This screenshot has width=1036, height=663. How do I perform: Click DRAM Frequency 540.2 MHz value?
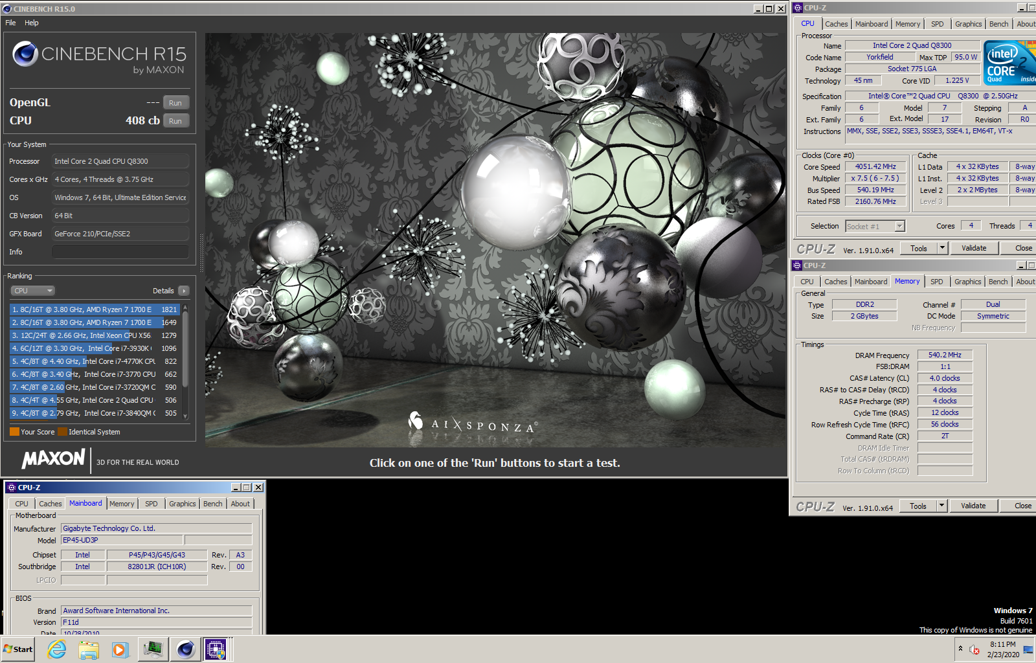pos(945,355)
